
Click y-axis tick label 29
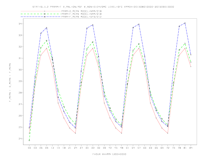pos(20,81)
